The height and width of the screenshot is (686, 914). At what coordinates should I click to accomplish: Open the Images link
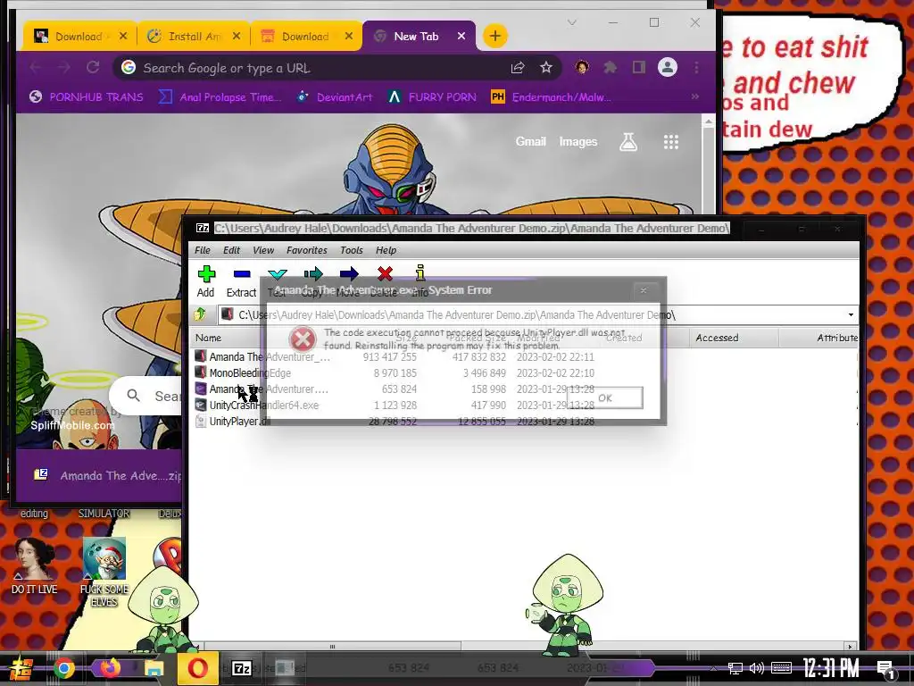(578, 142)
